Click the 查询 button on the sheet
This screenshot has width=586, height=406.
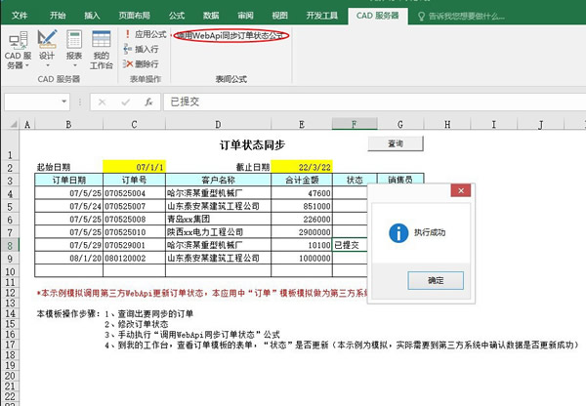click(x=396, y=143)
